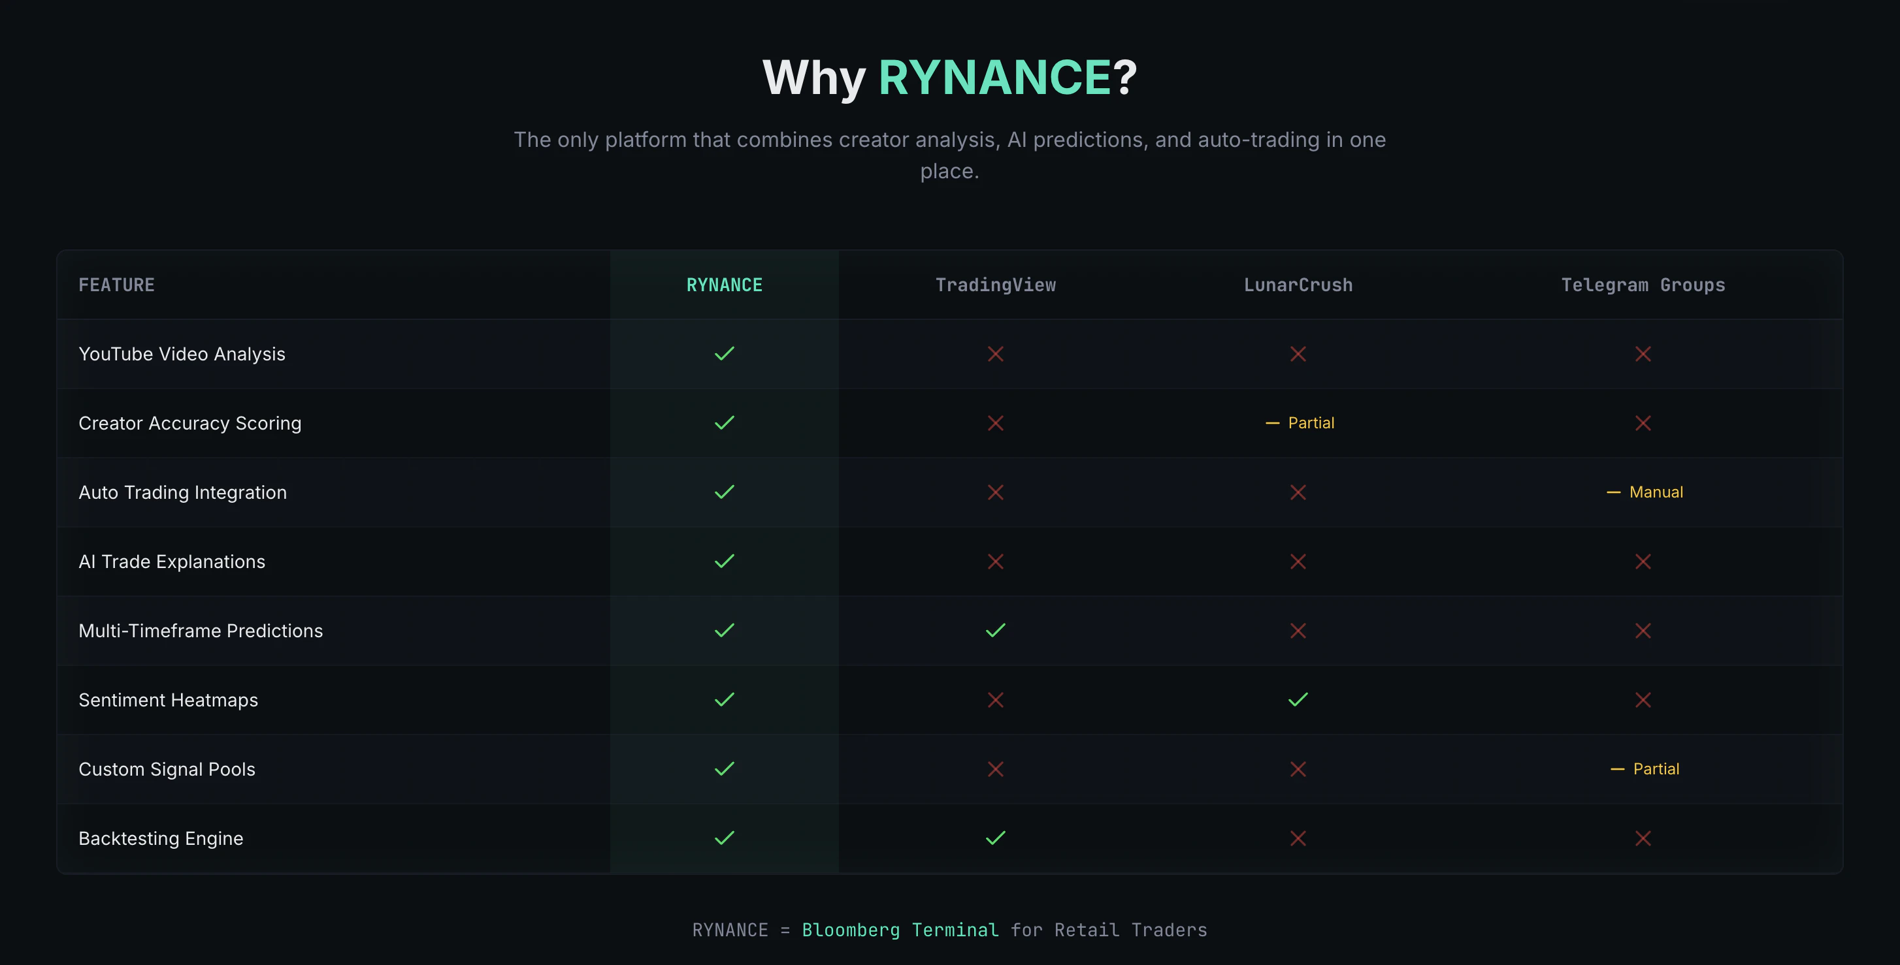The image size is (1900, 965).
Task: Click the Sentiment Heatmaps feature label
Action: pos(168,700)
